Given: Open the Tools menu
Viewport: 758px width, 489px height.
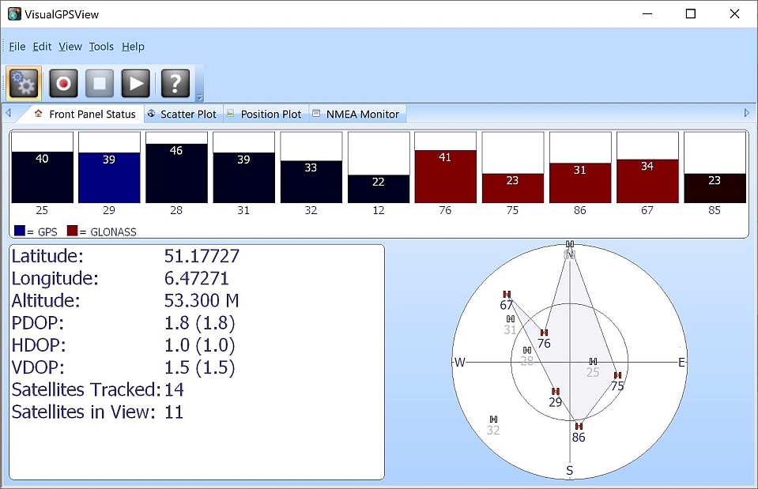Looking at the screenshot, I should tap(101, 47).
